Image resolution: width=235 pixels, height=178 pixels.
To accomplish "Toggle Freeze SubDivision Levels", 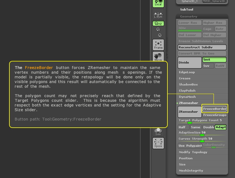I will pyautogui.click(x=202, y=41).
